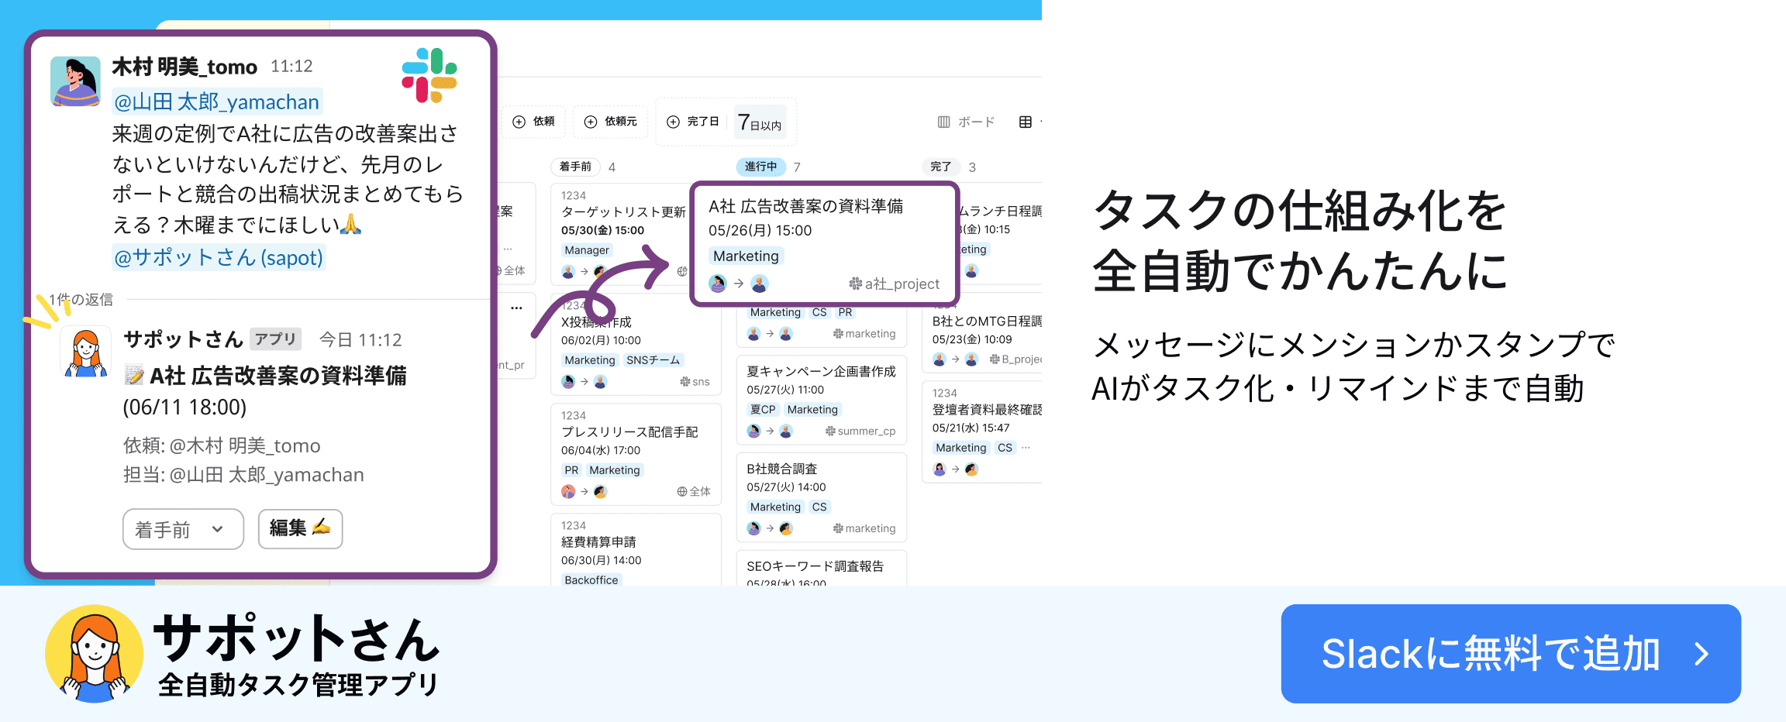Screen dimensions: 1786x722
Task: Open 木村 明美_tomo's avatar
Action: 75,81
